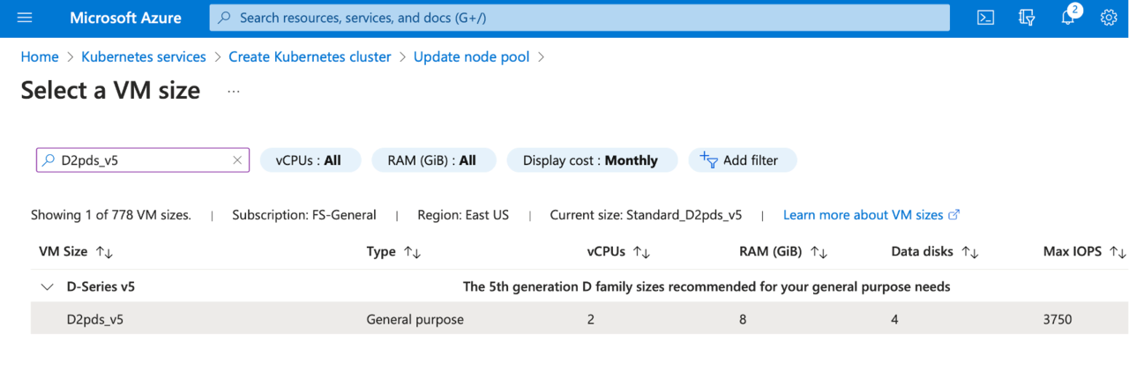Focus the global search resources box

tap(579, 18)
